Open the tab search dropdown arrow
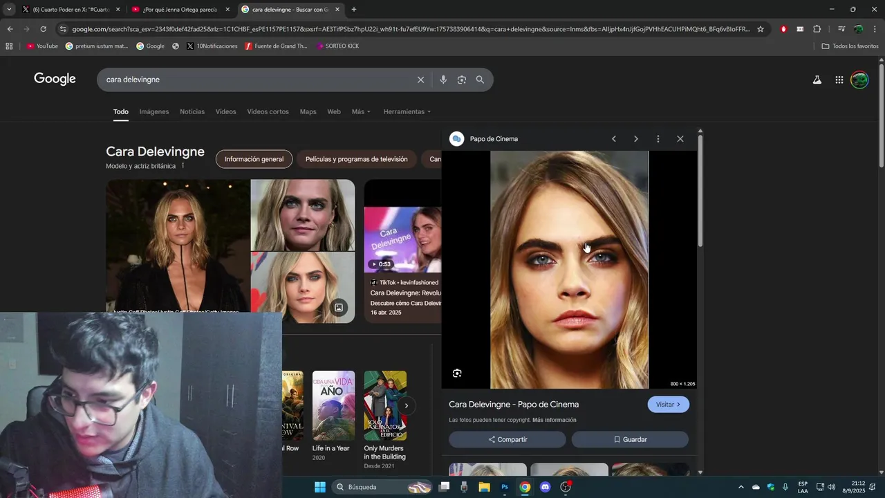Image resolution: width=885 pixels, height=498 pixels. (x=9, y=10)
